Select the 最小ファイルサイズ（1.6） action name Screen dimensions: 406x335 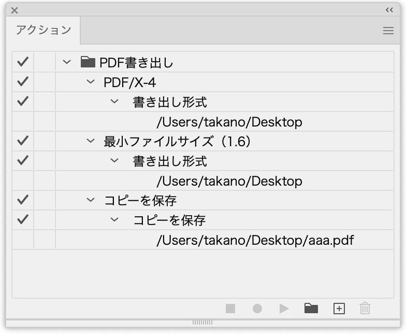pyautogui.click(x=177, y=142)
